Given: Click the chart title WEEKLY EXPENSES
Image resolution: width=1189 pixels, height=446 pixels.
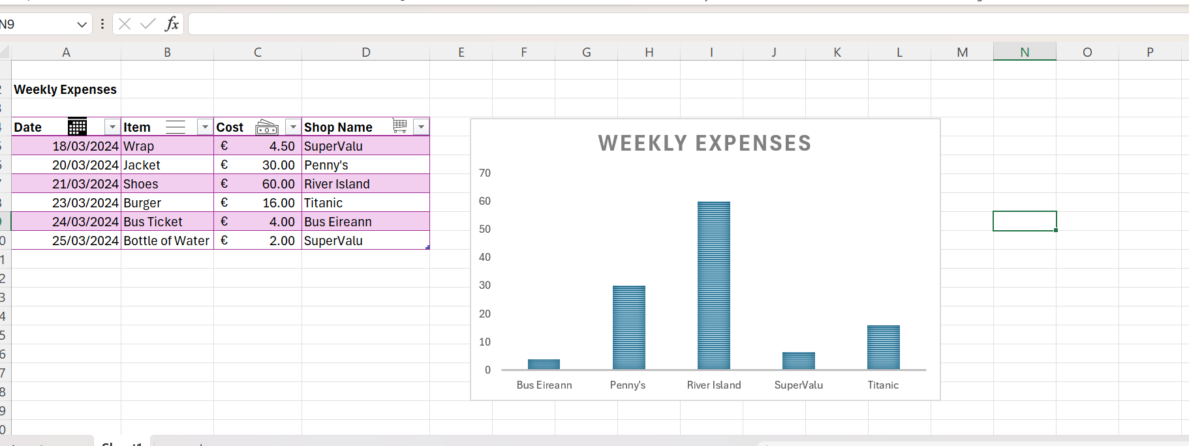Looking at the screenshot, I should pyautogui.click(x=705, y=143).
